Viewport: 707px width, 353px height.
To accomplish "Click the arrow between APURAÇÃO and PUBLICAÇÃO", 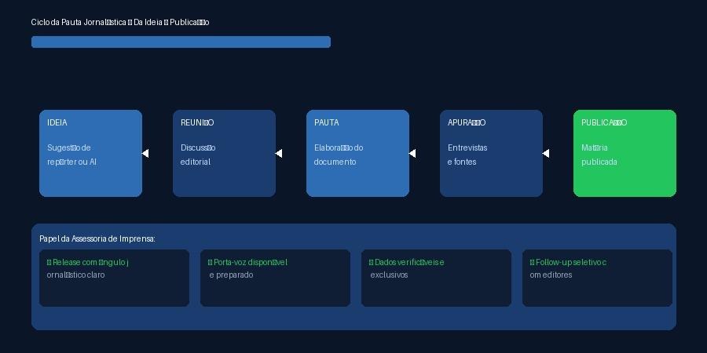I will tap(546, 154).
